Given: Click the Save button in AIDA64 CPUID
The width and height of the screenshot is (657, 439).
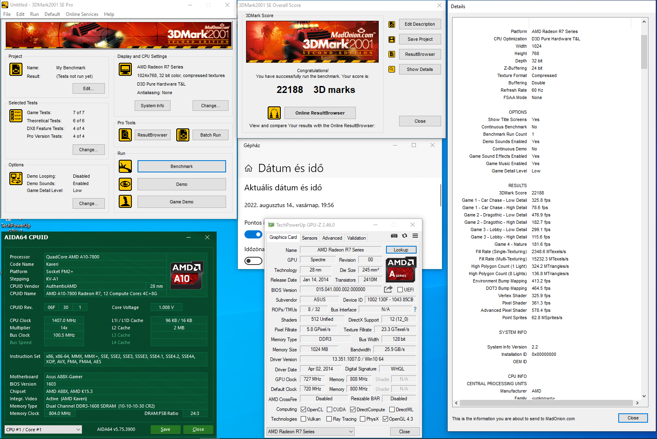Looking at the screenshot, I should (165, 429).
